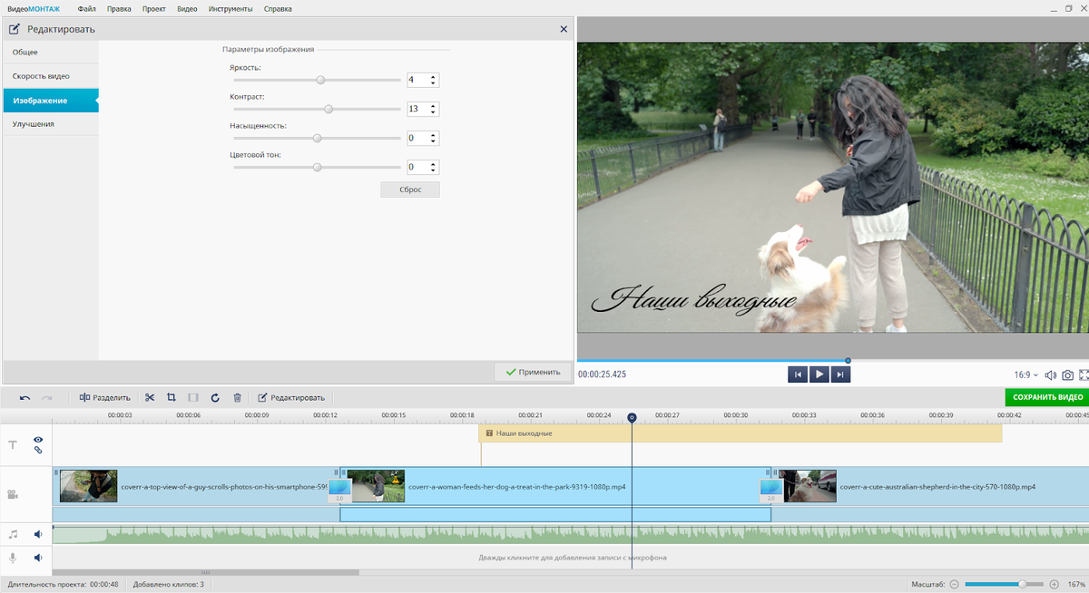Click the preview volume speaker icon
This screenshot has width=1089, height=593.
coord(1051,374)
